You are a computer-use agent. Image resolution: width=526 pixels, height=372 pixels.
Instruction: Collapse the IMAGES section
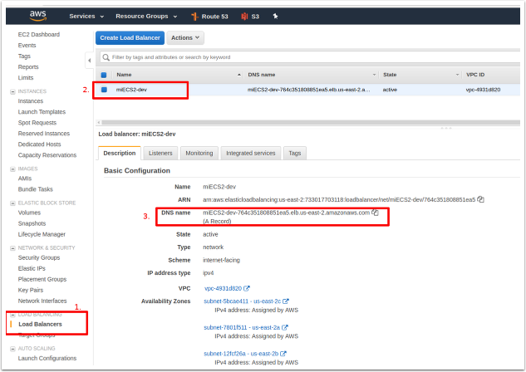[x=12, y=169]
